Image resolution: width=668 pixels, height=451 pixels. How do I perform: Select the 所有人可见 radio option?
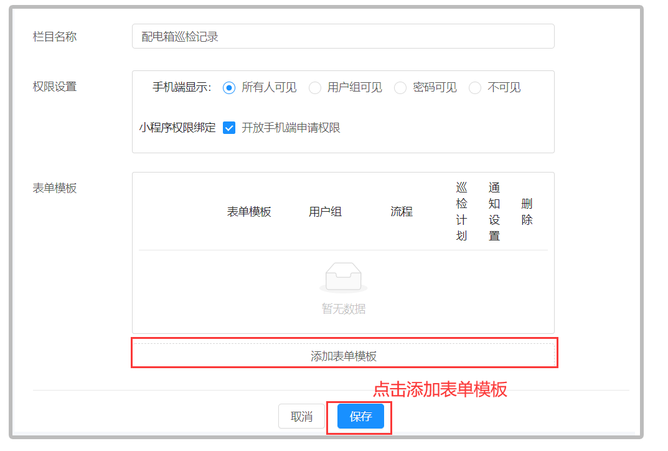pyautogui.click(x=230, y=88)
